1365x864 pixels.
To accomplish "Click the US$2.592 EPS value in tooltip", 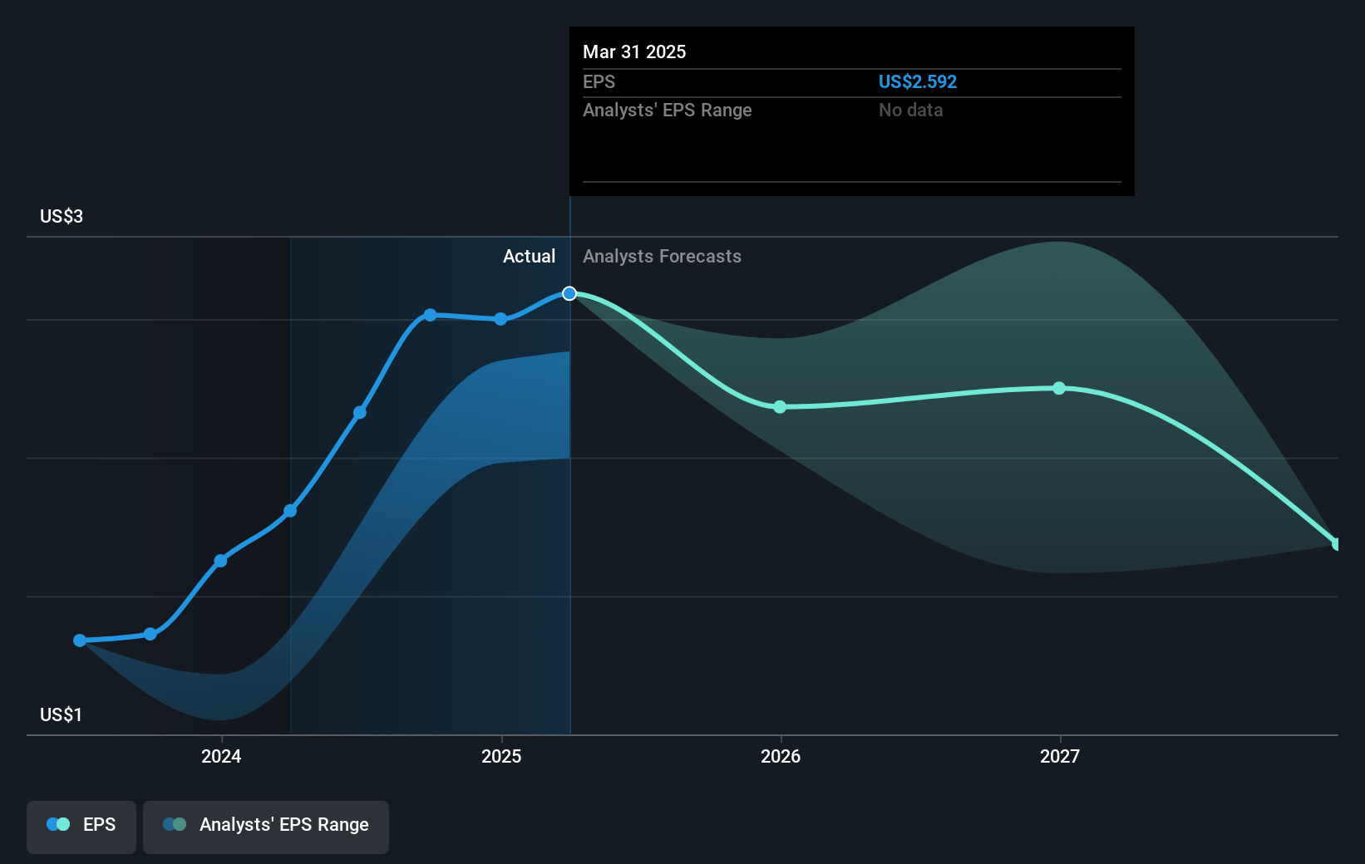I will 918,81.
